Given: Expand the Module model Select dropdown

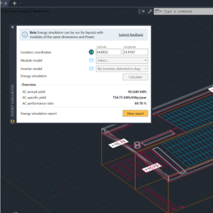Looking at the screenshot, I should point(122,60).
